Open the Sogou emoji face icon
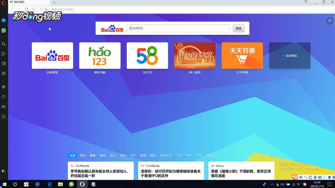Screen dimensions: 335x188 click(x=310, y=177)
